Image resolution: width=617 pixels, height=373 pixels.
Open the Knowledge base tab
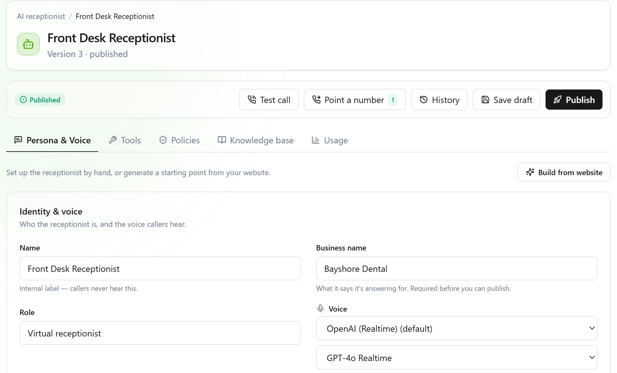pos(256,140)
